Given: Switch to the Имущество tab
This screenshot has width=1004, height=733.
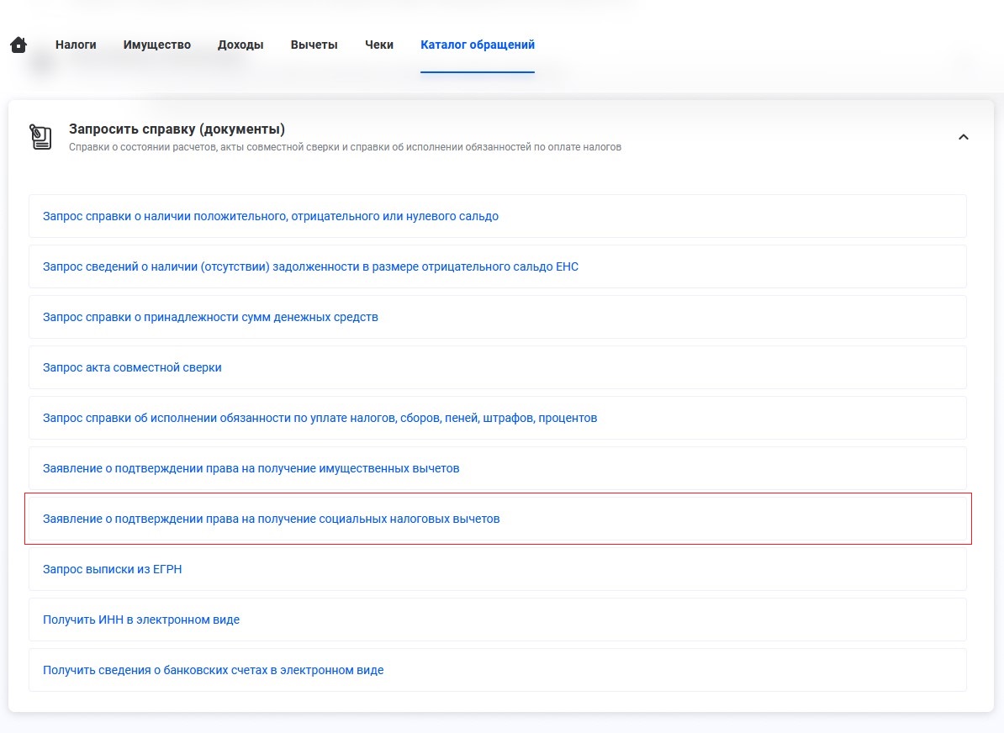Looking at the screenshot, I should (156, 45).
